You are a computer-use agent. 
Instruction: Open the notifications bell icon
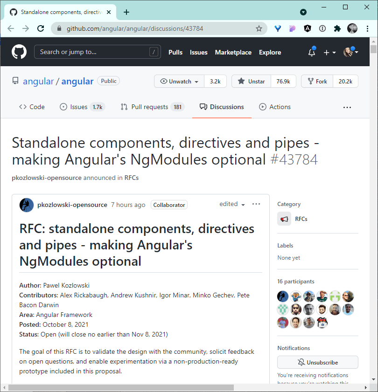tap(312, 52)
